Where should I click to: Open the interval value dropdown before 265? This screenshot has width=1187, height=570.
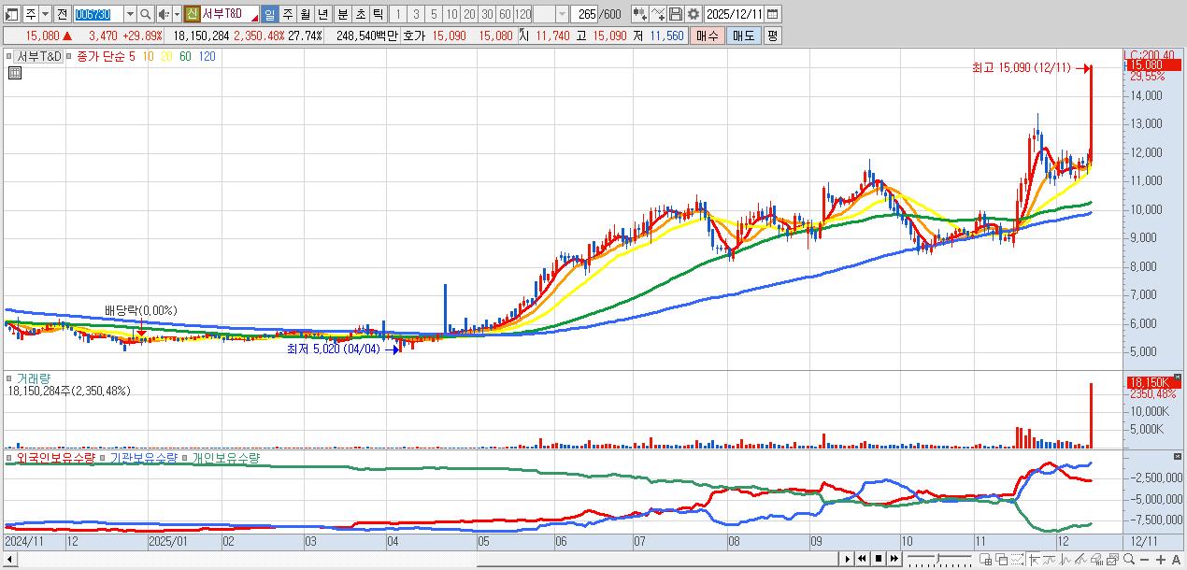(x=562, y=14)
